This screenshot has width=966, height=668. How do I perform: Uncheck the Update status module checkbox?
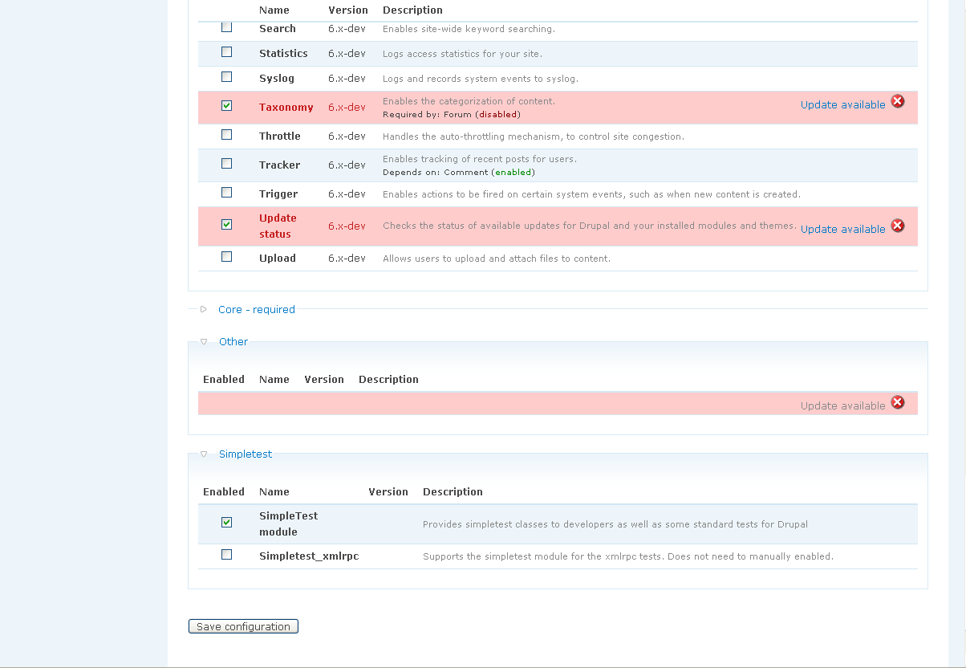click(226, 225)
